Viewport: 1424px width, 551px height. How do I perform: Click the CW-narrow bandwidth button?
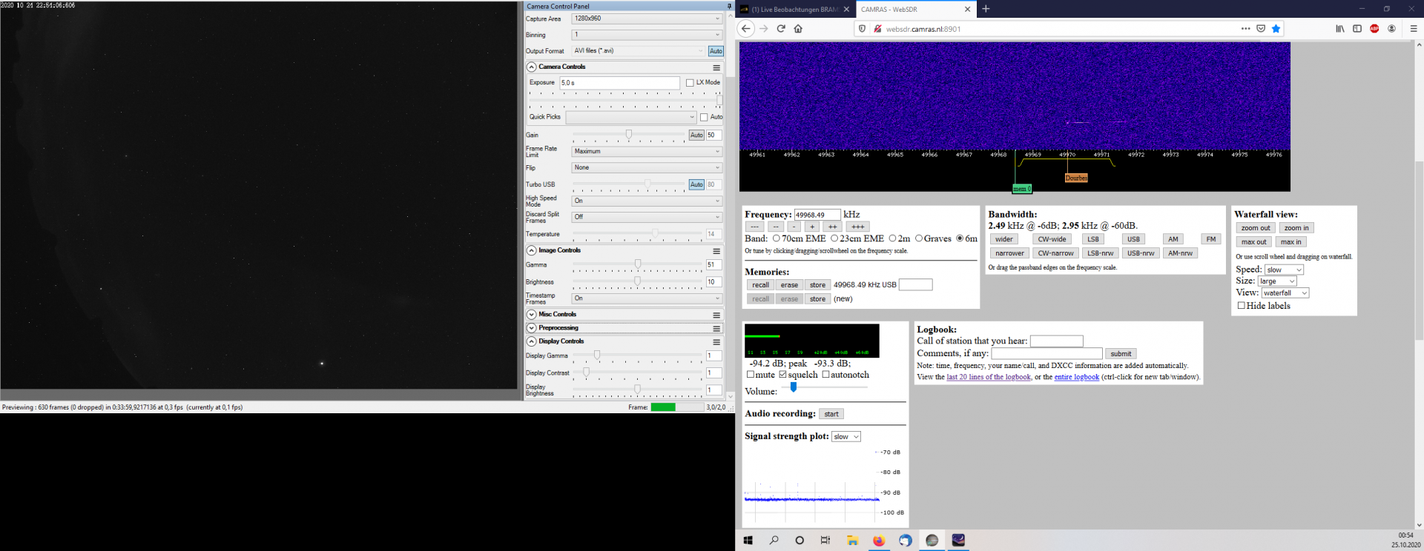click(x=1055, y=253)
